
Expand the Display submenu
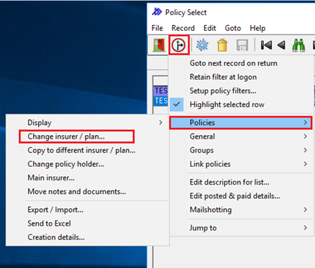pos(88,123)
